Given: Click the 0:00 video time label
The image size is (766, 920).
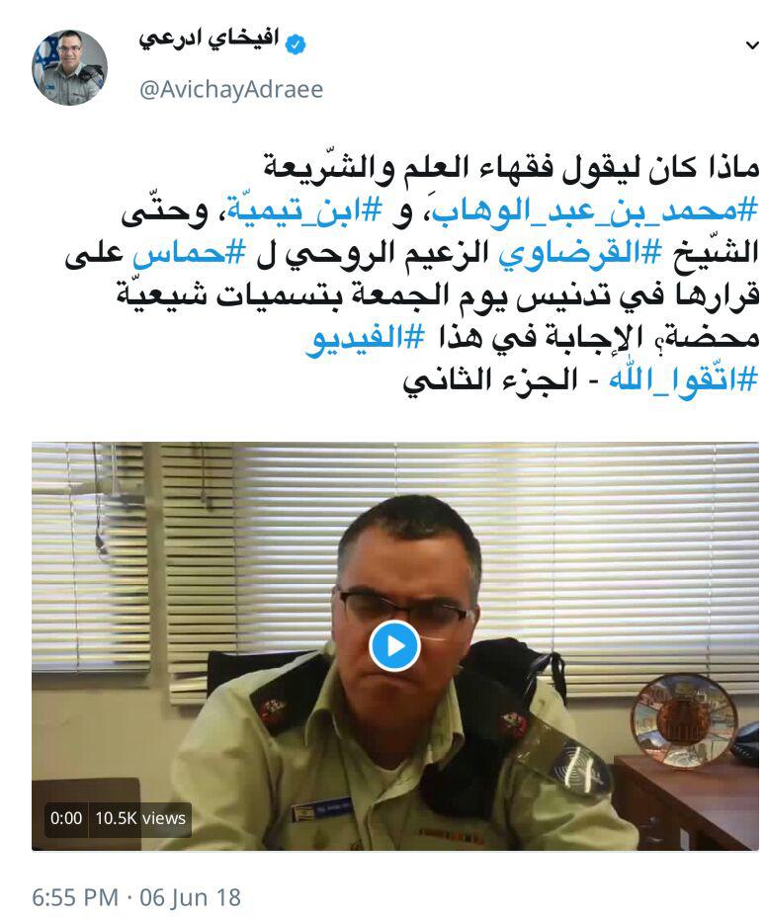Looking at the screenshot, I should 66,818.
